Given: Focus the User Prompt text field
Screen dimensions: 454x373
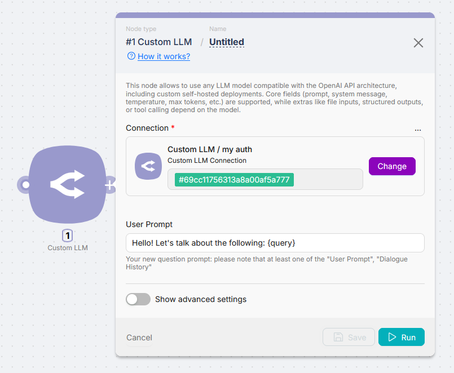Looking at the screenshot, I should [275, 243].
